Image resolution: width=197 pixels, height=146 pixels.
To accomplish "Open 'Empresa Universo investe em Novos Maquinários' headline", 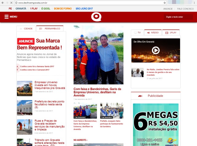I will click(50, 85).
